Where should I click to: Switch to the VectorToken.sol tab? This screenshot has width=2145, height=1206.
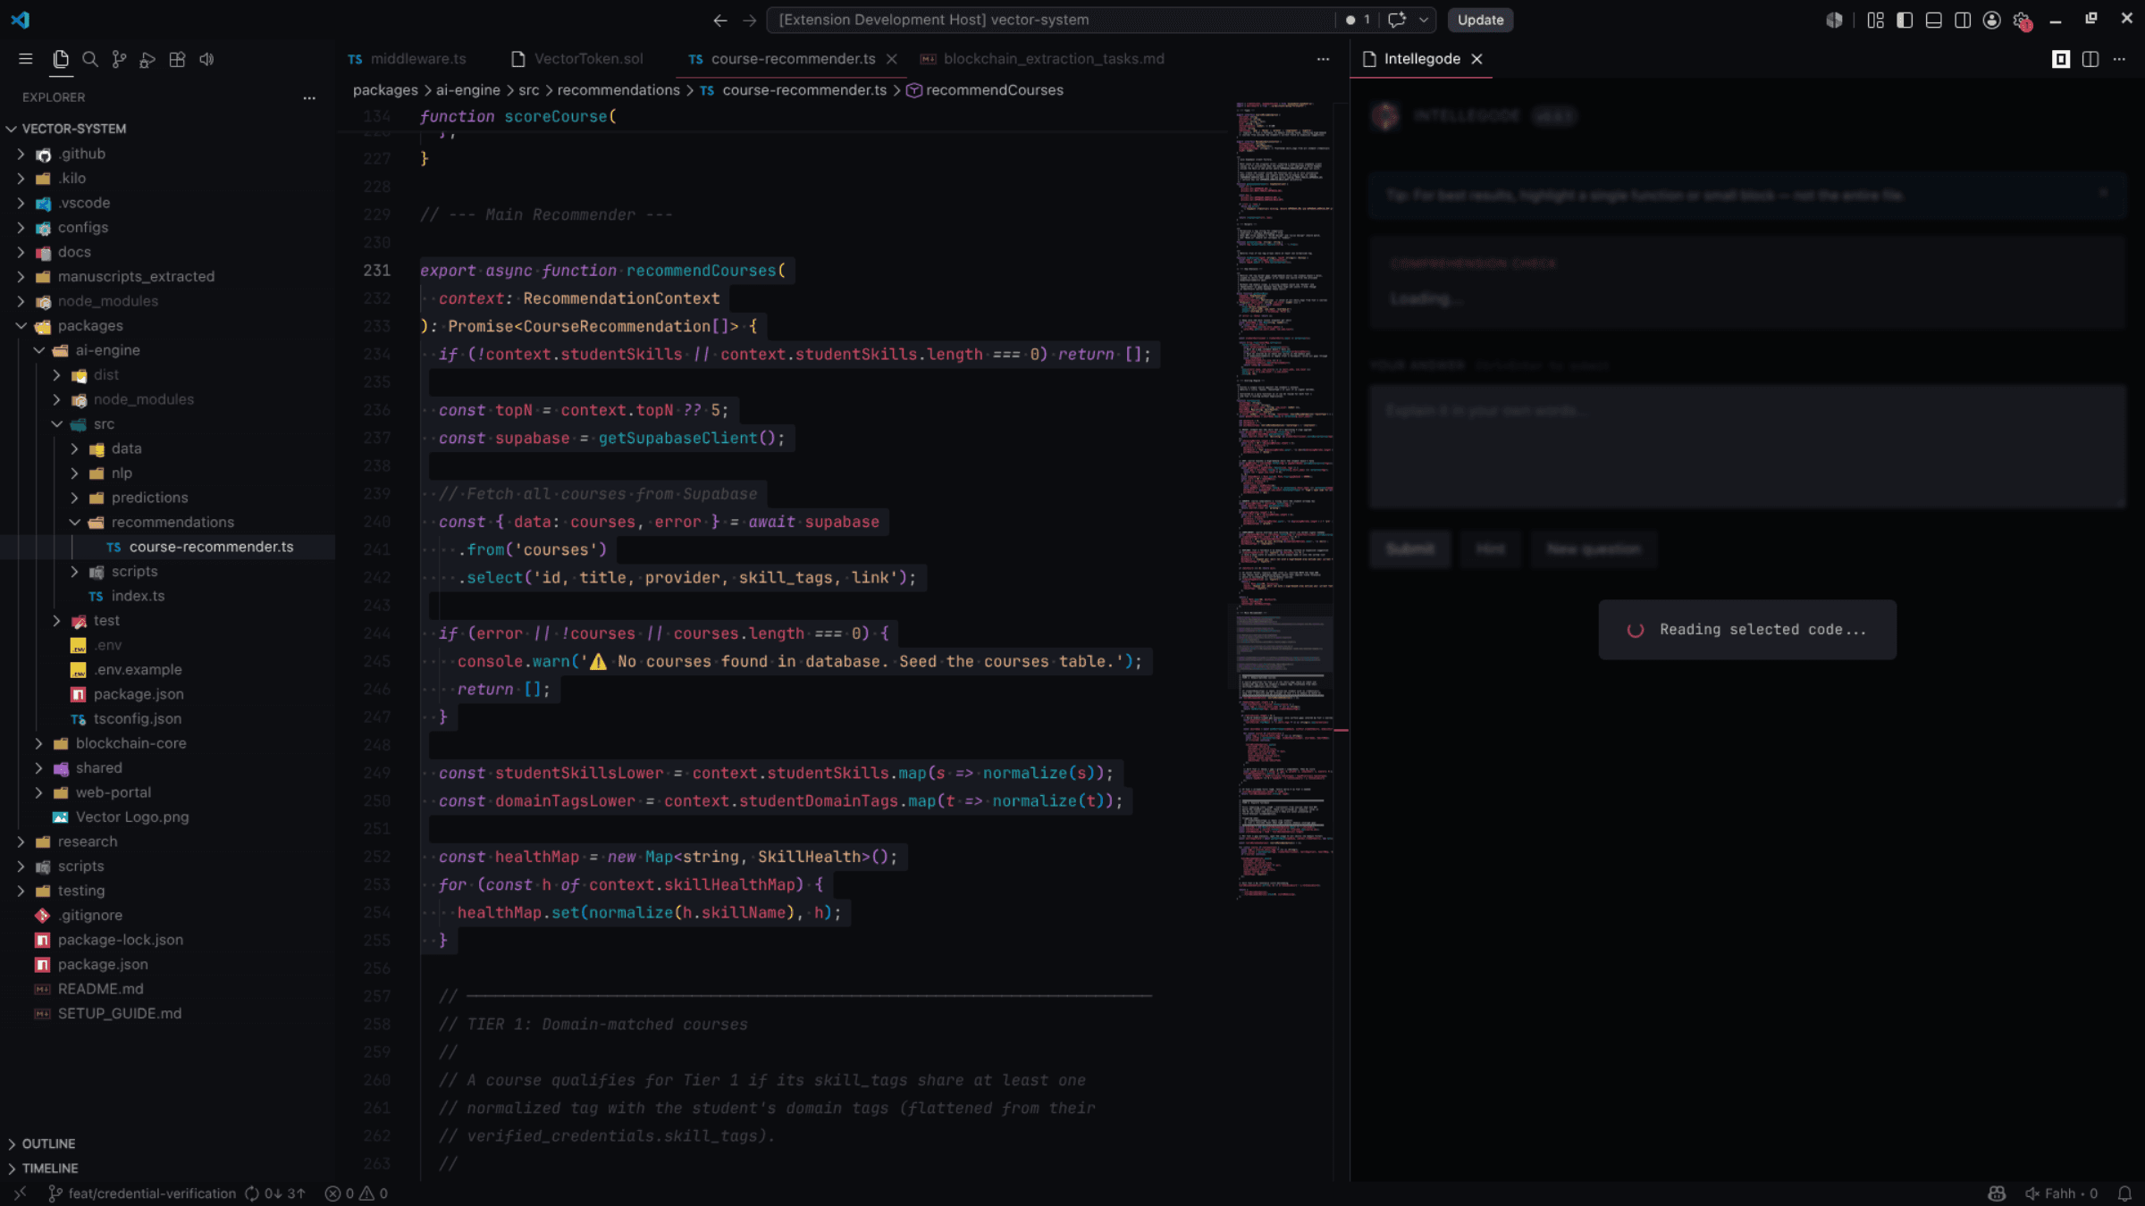[577, 59]
